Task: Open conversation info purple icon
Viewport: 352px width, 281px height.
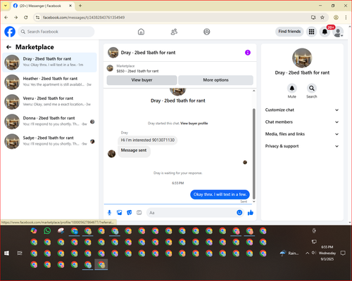Action: [x=248, y=53]
